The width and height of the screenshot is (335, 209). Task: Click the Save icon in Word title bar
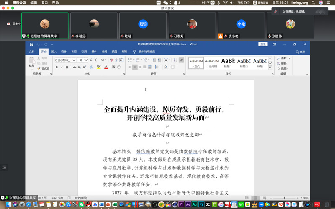pyautogui.click(x=31, y=44)
